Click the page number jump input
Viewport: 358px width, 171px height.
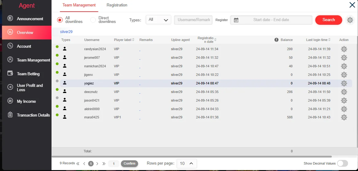click(114, 163)
